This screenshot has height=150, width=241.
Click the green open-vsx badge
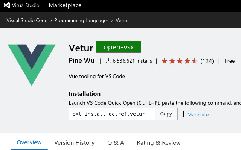click(x=119, y=47)
